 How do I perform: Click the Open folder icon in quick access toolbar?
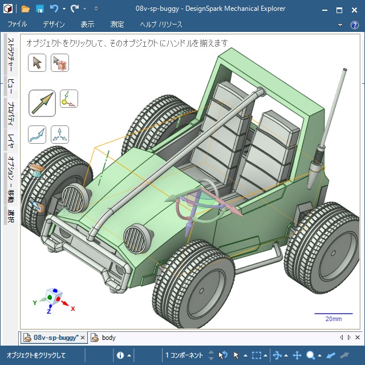(26, 9)
